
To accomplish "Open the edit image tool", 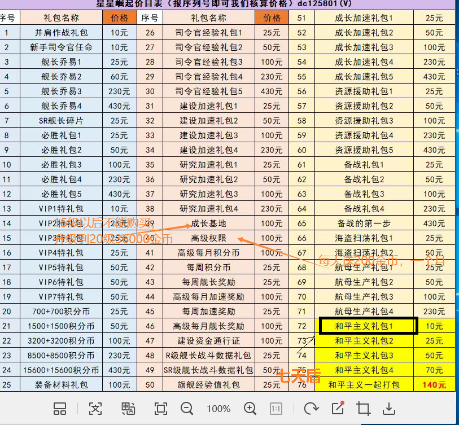I will [x=338, y=408].
